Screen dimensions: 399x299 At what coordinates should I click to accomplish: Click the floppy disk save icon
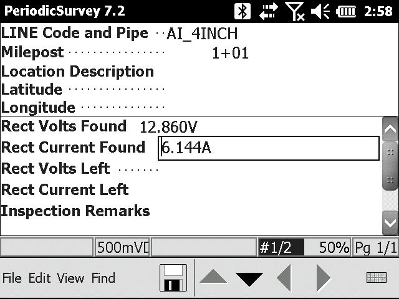point(174,278)
